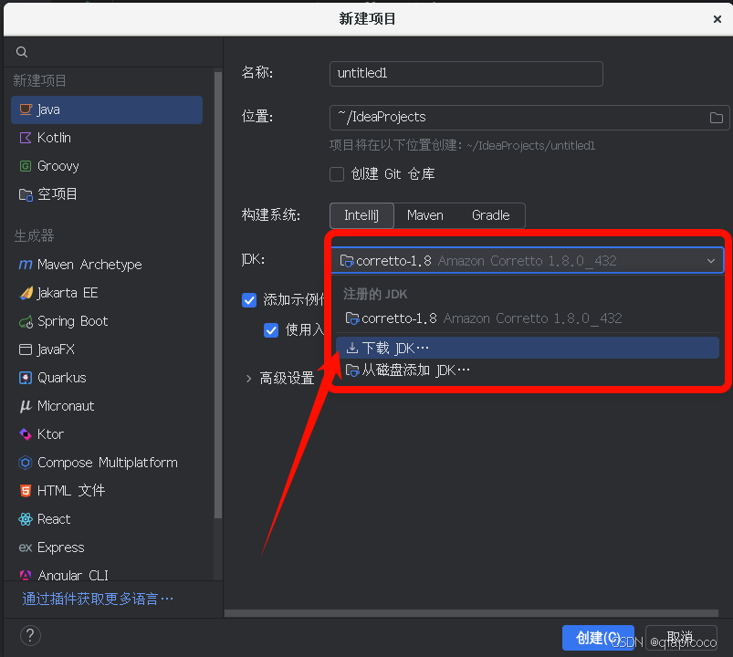733x657 pixels.
Task: Click the bottom horizontal scrollbar
Action: tap(471, 613)
